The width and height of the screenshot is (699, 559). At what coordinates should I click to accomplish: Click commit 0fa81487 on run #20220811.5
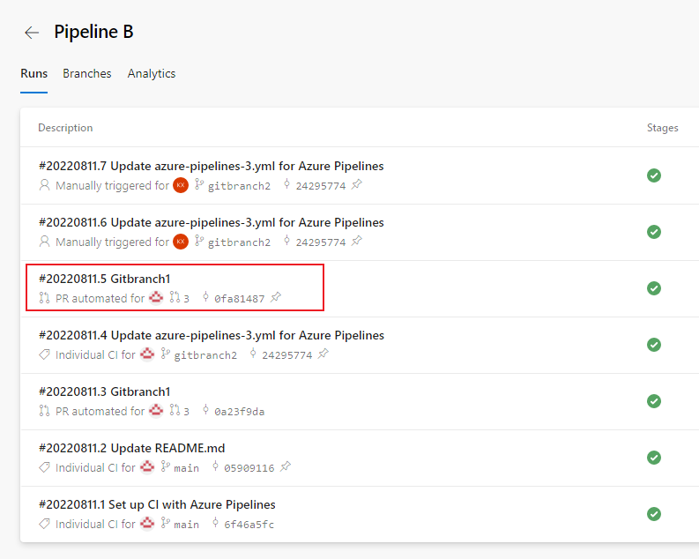point(239,299)
